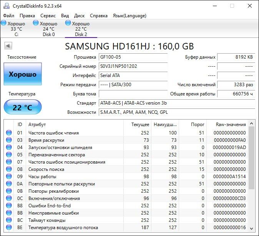Click the Raw-значения column header

pyautogui.click(x=231, y=125)
